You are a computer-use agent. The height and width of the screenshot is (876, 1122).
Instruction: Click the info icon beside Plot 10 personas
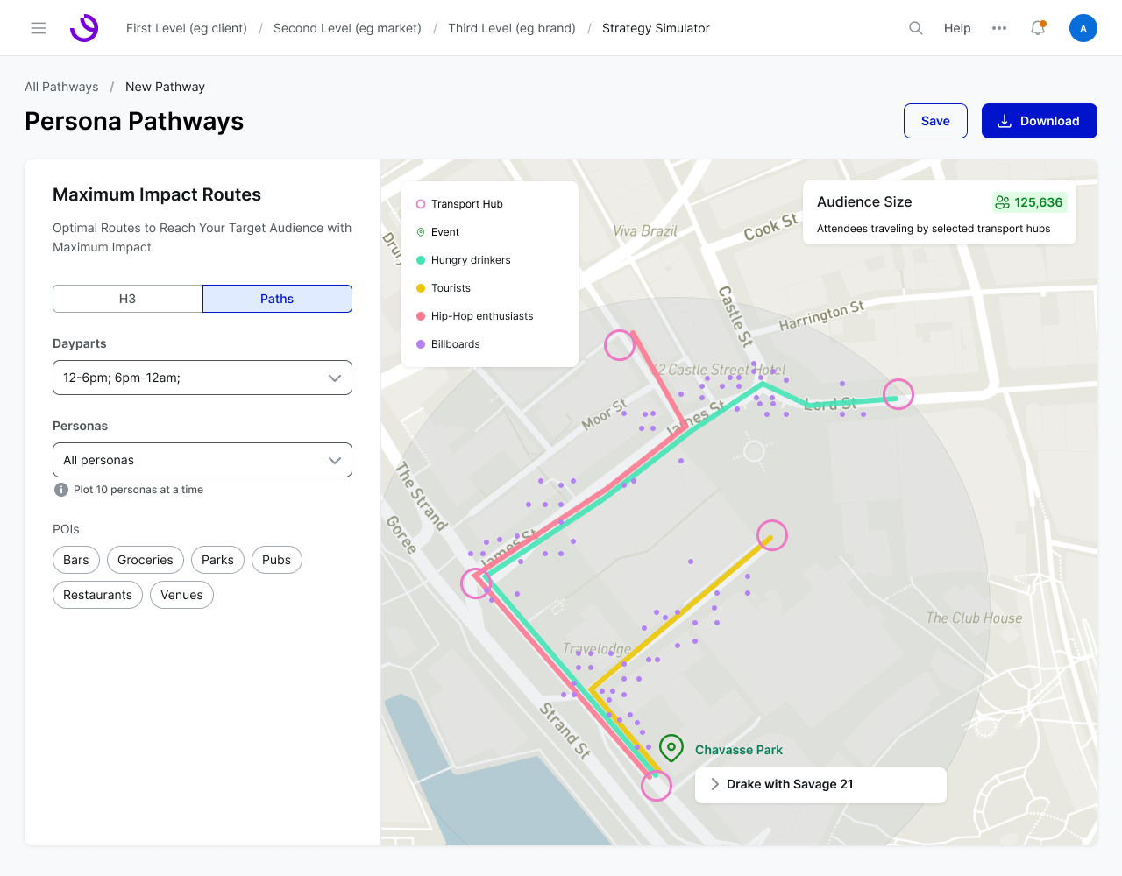tap(61, 490)
